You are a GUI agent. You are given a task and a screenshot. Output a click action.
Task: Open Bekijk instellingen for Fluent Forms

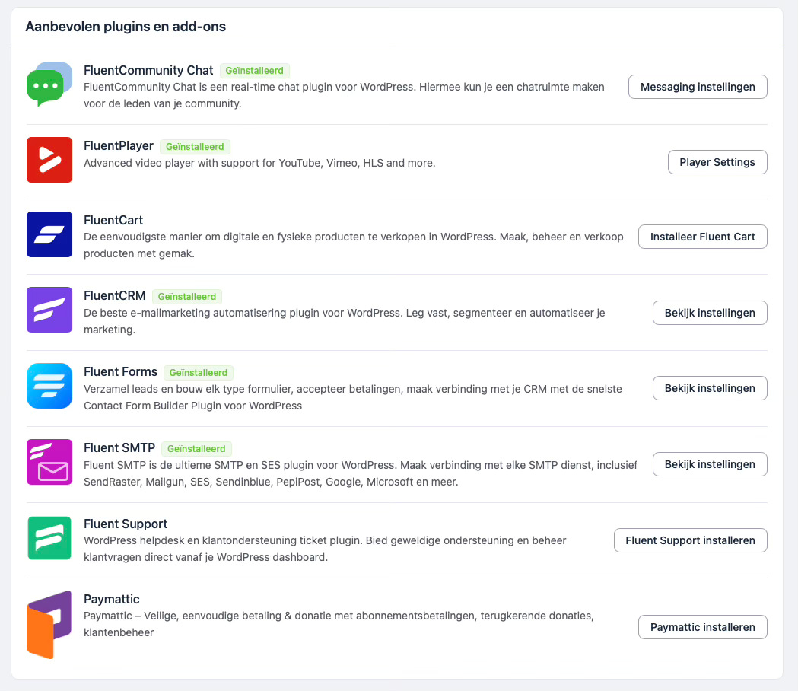[x=710, y=388]
